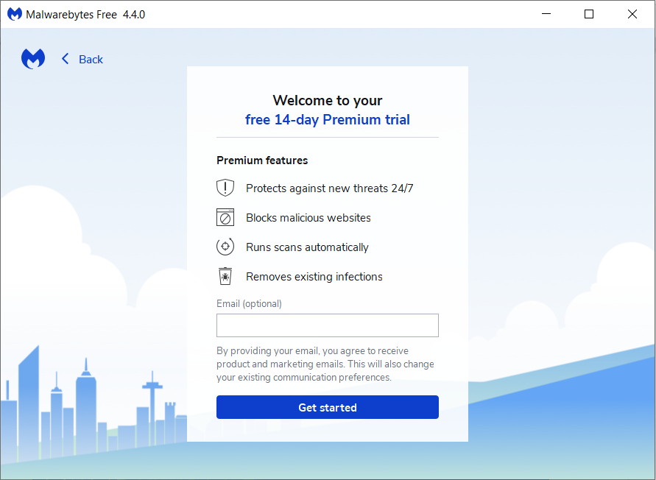Click the Back chevron arrow

65,59
